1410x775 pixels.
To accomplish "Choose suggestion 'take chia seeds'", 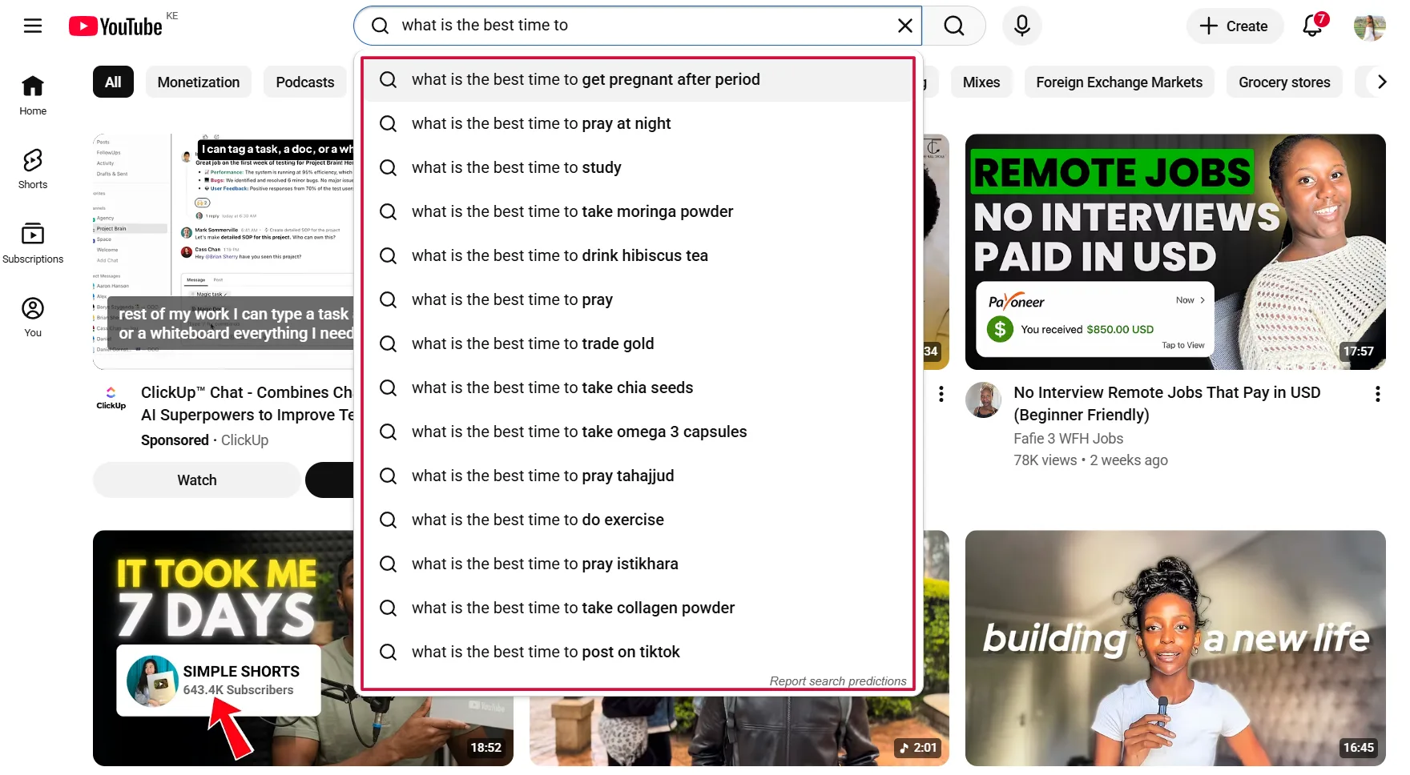I will click(638, 387).
